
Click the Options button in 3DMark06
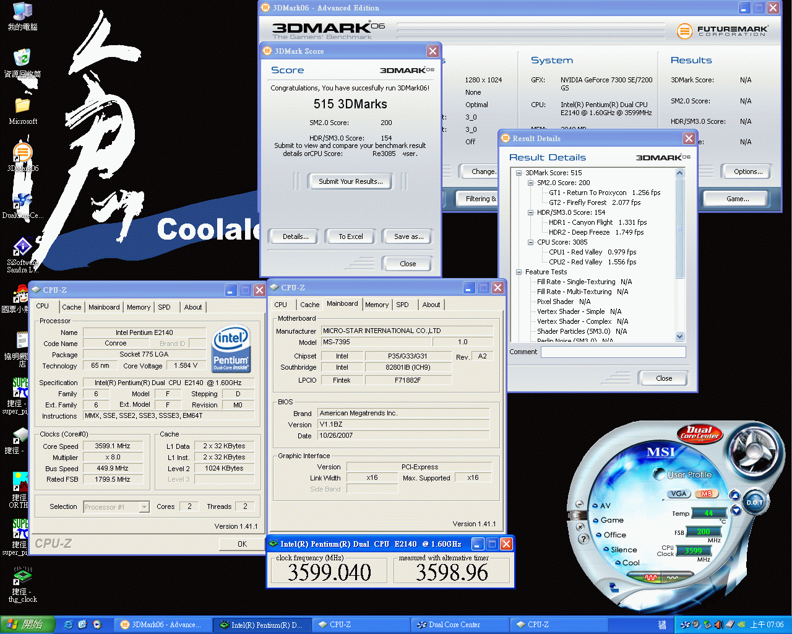click(x=748, y=172)
